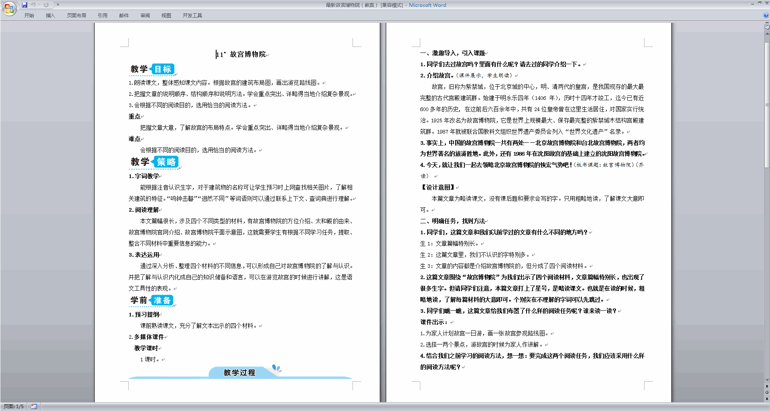Viewport: 770px width, 411px height.
Task: Open the 邮件 ribbon tab
Action: [124, 16]
